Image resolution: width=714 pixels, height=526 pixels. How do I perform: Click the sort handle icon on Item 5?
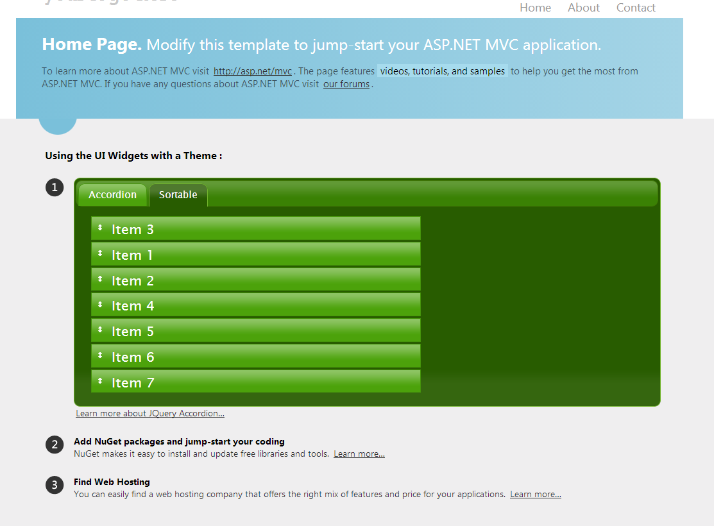pos(101,331)
